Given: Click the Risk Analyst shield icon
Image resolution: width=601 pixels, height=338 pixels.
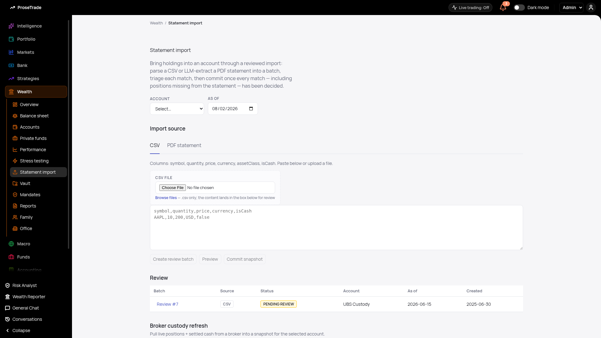Looking at the screenshot, I should click(8, 285).
